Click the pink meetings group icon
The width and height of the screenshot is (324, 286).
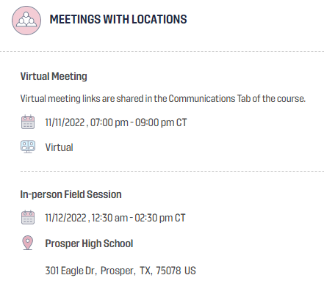pyautogui.click(x=26, y=21)
